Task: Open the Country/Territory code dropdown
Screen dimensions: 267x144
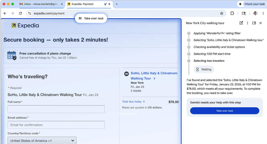Action: 42,141
